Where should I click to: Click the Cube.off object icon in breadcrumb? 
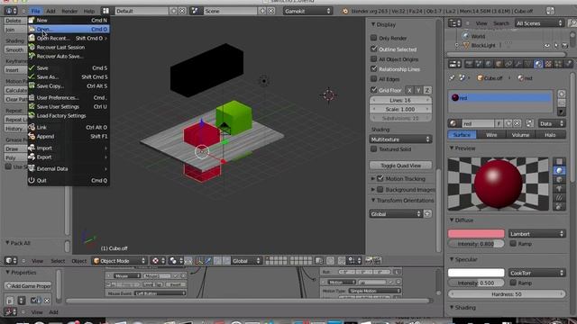pos(480,78)
